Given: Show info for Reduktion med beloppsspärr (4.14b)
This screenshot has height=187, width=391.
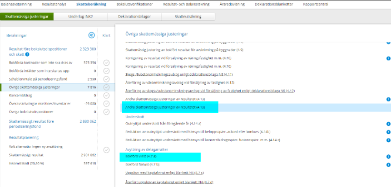Looking at the screenshot, I should (388, 132).
